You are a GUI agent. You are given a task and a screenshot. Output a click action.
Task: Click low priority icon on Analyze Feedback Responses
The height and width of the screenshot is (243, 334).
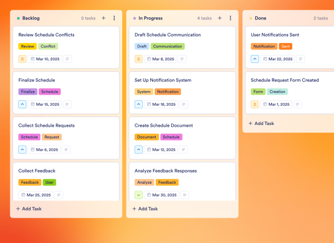tap(139, 195)
